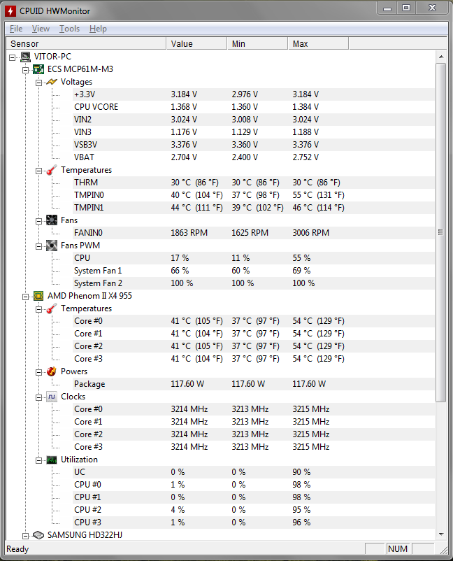
Task: Open the Tools menu
Action: pyautogui.click(x=69, y=29)
